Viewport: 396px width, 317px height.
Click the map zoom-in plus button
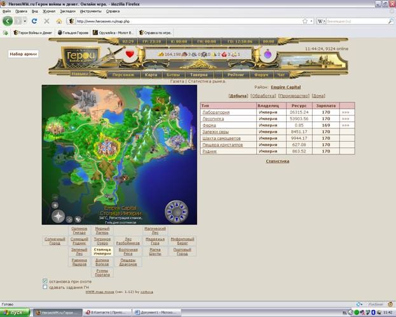pyautogui.click(x=55, y=205)
